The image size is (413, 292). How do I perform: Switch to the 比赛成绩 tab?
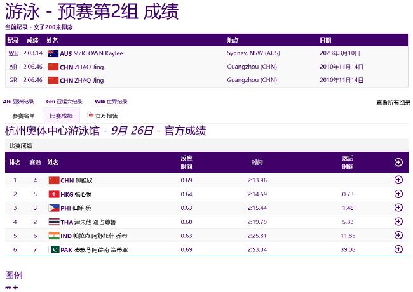tap(61, 116)
